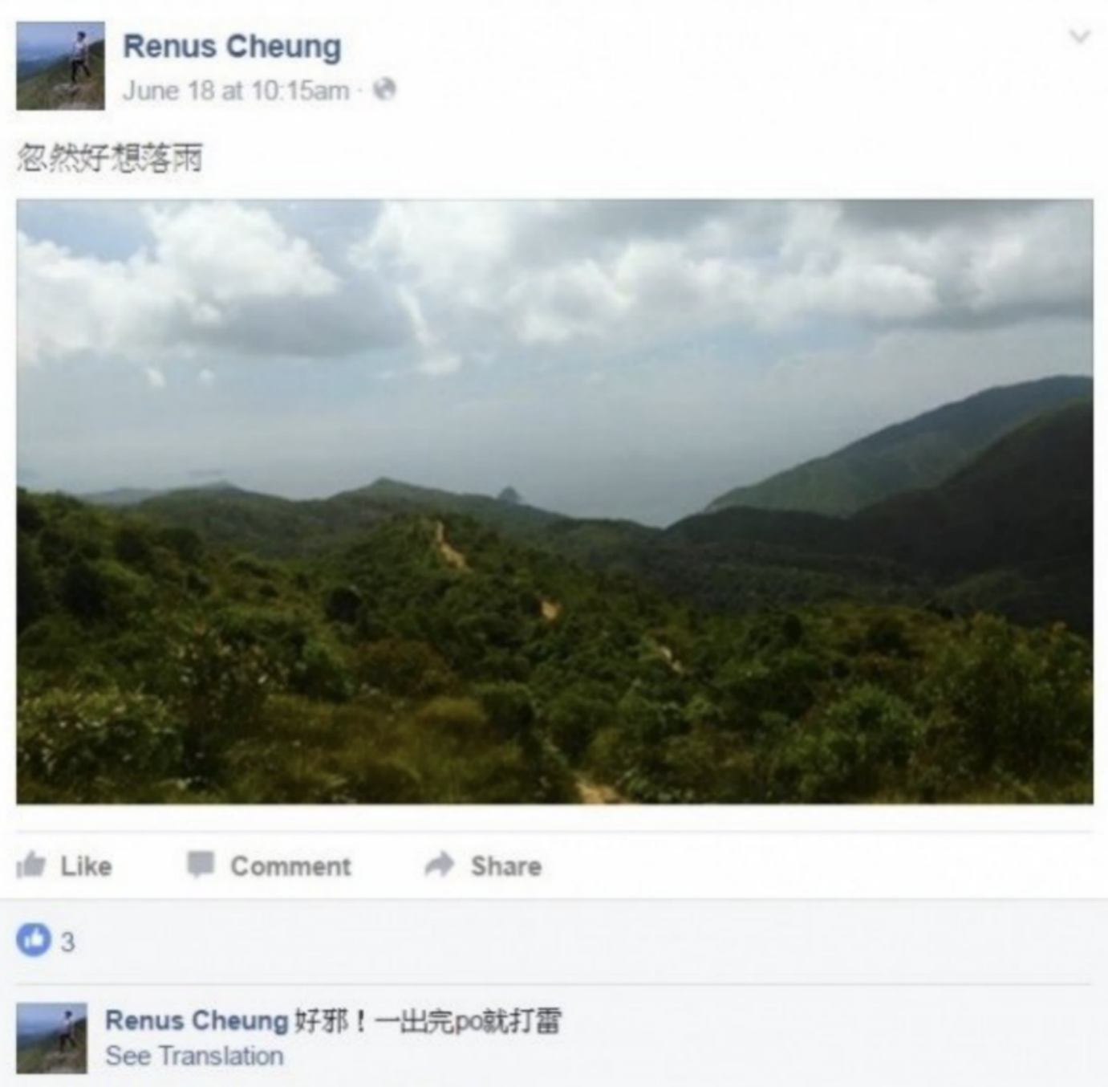Click the post caption 忽然好想落雨

pyautogui.click(x=110, y=158)
